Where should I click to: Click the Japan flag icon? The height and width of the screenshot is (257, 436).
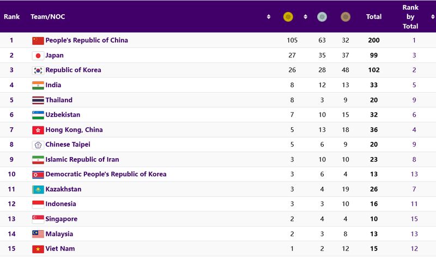[x=38, y=56]
